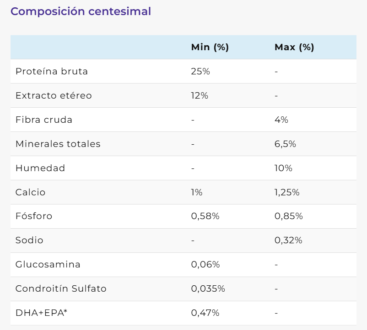The width and height of the screenshot is (367, 330).
Task: Click the 10% maximum for Humedad
Action: (x=283, y=168)
